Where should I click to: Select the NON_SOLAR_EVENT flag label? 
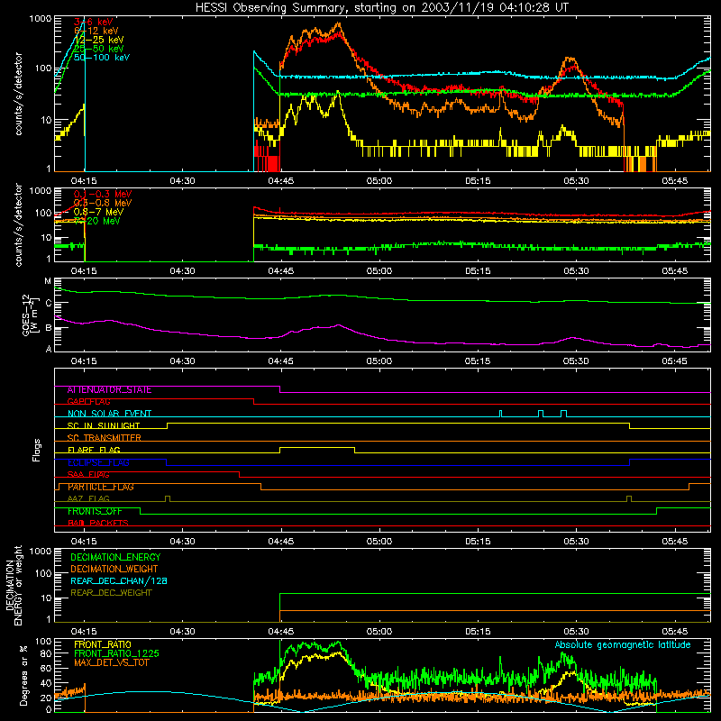click(109, 414)
